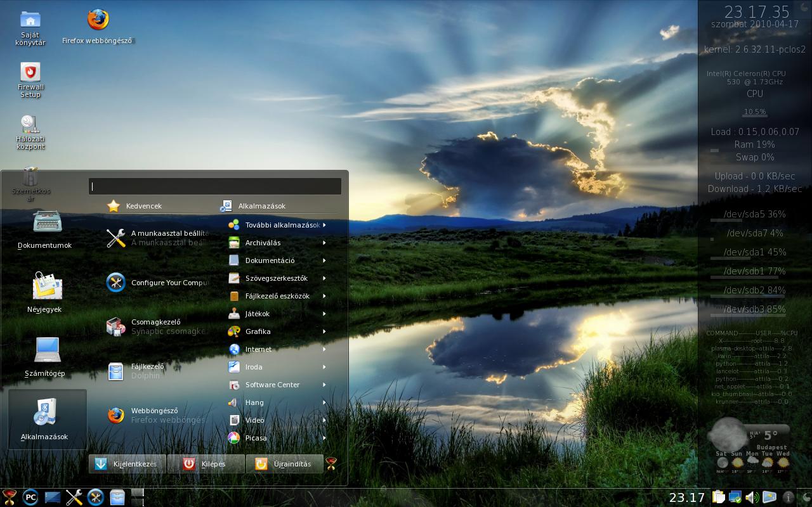Expand the Archiválás submenu
Screen dimensions: 812x507
(x=278, y=243)
